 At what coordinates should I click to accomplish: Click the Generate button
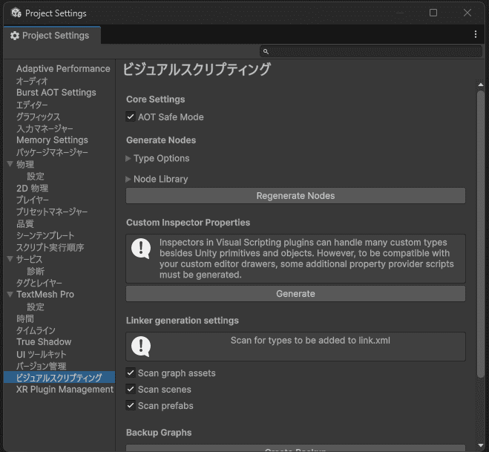tap(295, 293)
